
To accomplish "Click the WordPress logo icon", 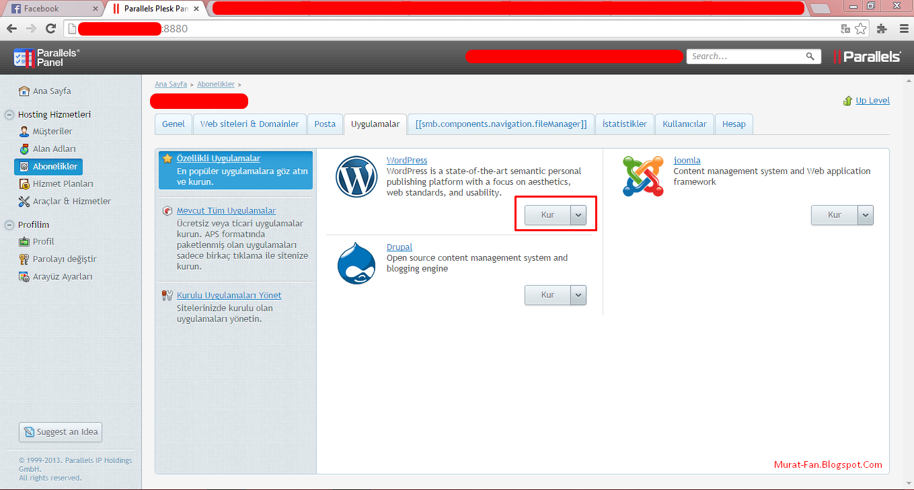I will (x=356, y=177).
